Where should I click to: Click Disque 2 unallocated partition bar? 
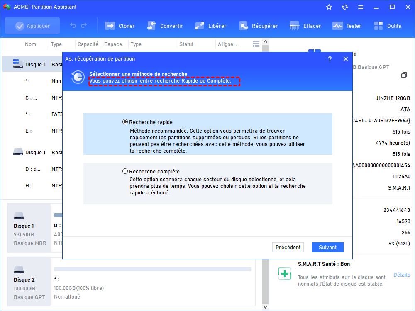coord(152,269)
